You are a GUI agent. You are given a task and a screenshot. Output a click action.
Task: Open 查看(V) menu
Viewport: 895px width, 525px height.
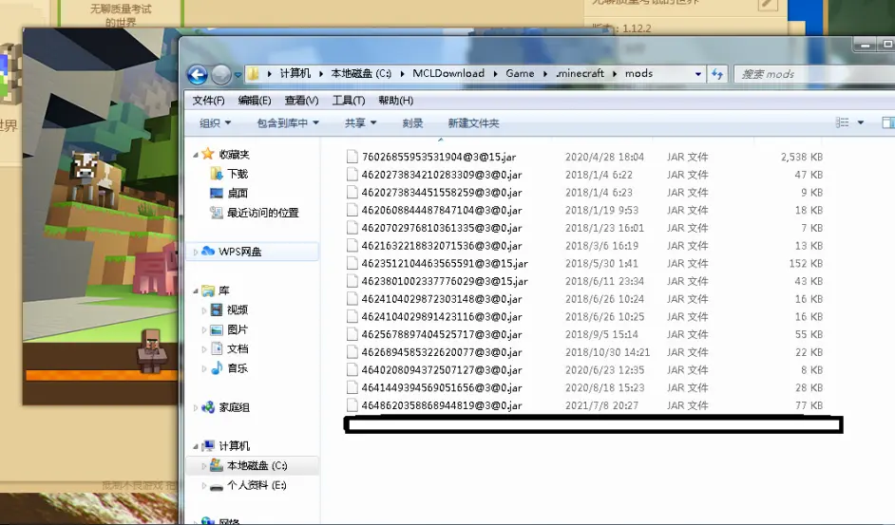301,101
